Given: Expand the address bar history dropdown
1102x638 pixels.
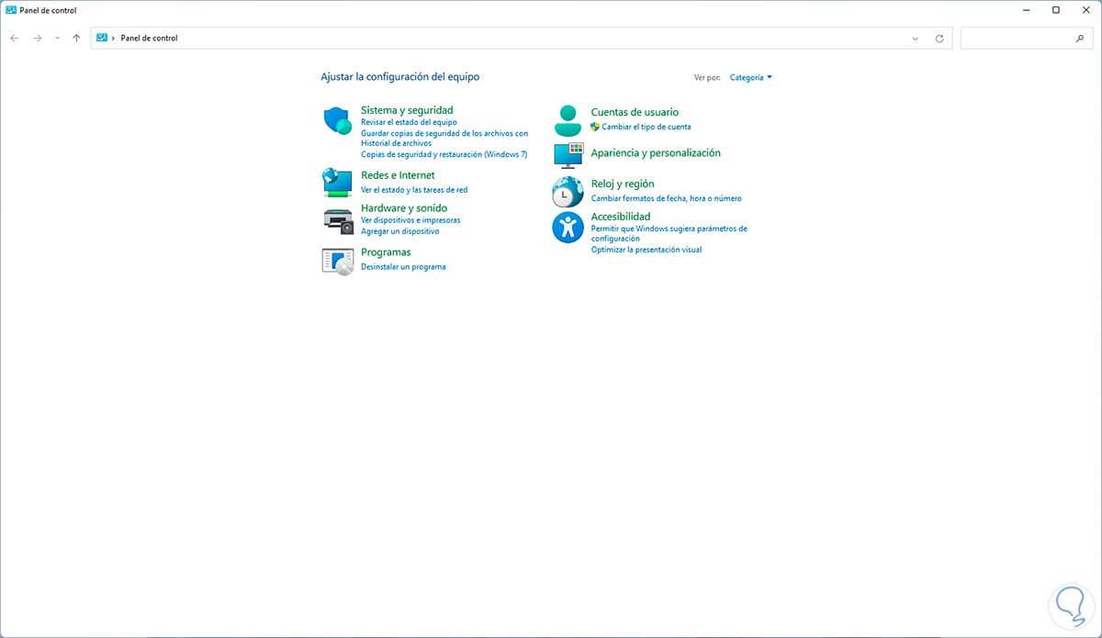Looking at the screenshot, I should [916, 39].
